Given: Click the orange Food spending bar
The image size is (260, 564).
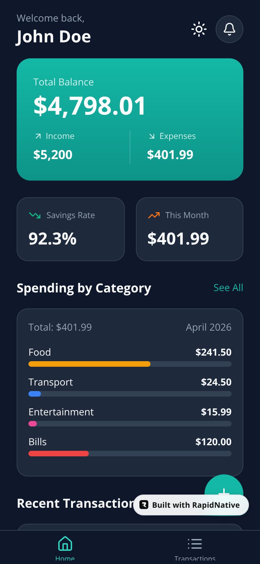Looking at the screenshot, I should (89, 364).
